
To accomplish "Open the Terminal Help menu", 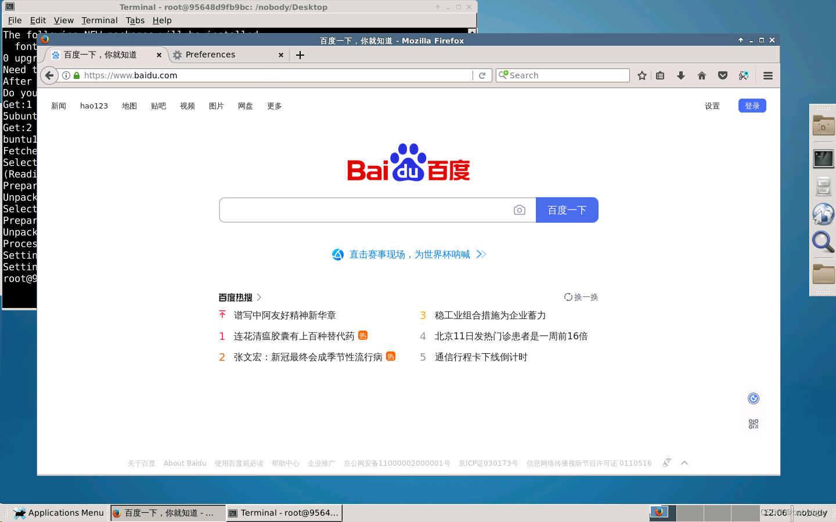I will point(162,20).
